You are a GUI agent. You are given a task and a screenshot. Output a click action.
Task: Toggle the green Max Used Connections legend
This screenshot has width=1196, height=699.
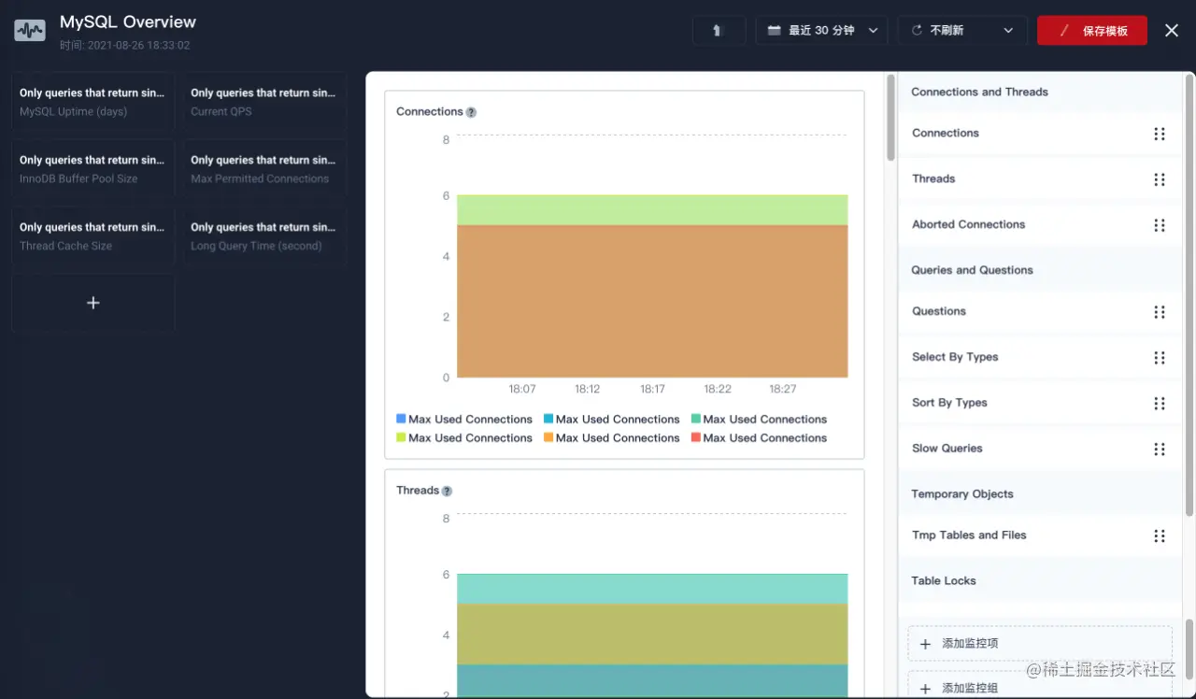tap(759, 419)
